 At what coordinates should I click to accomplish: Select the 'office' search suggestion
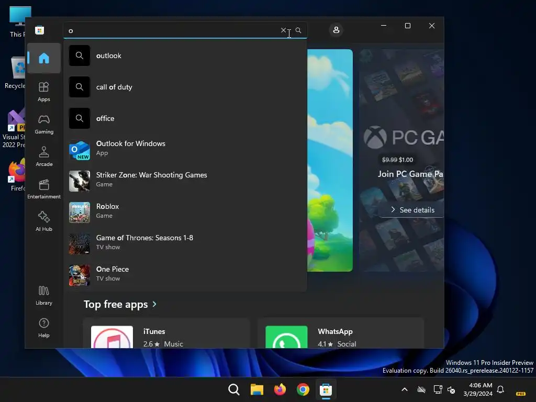point(185,118)
